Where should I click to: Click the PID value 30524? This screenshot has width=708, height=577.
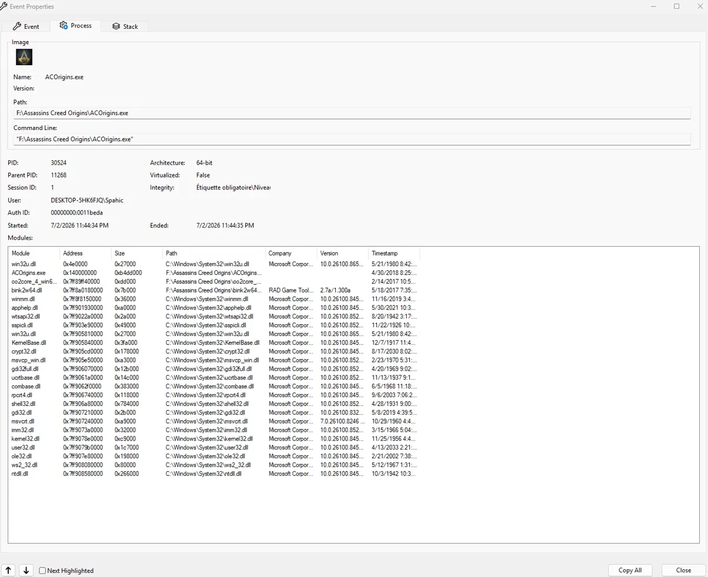coord(60,162)
